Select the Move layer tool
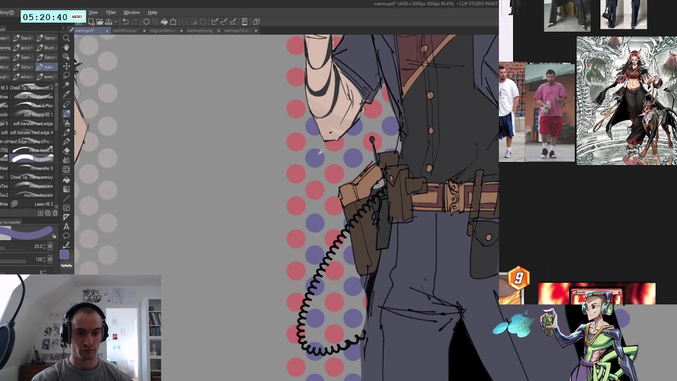 point(66,66)
